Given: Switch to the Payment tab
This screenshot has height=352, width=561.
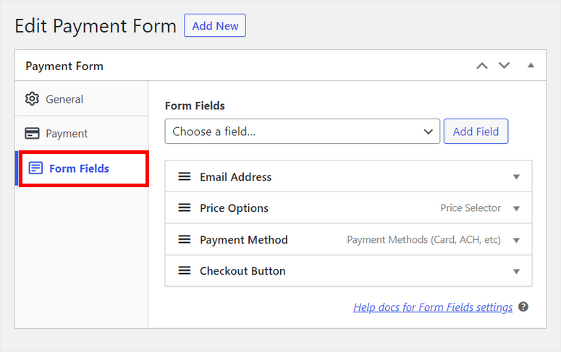Looking at the screenshot, I should (x=67, y=134).
